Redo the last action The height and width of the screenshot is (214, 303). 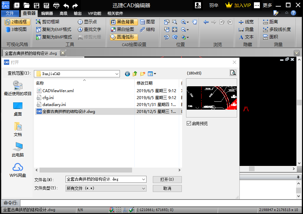[75, 6]
